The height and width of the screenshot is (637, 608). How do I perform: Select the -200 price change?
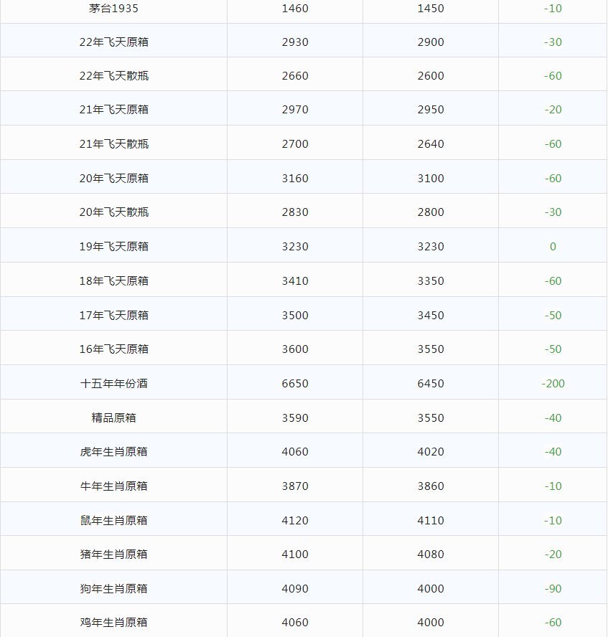coord(553,384)
